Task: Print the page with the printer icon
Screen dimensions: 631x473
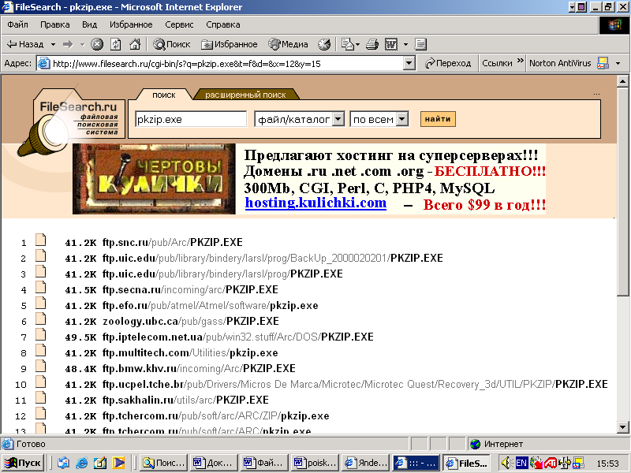Action: (x=372, y=44)
